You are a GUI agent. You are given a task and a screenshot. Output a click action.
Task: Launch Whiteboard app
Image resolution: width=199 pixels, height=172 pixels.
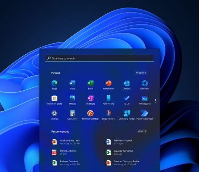click(x=145, y=100)
